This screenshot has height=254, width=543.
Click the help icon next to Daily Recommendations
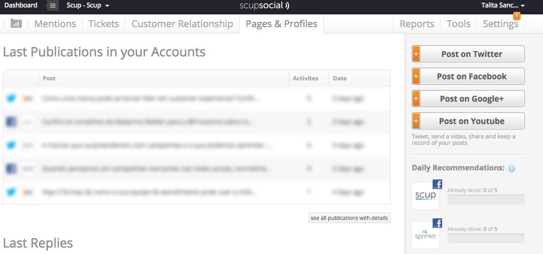pos(512,169)
